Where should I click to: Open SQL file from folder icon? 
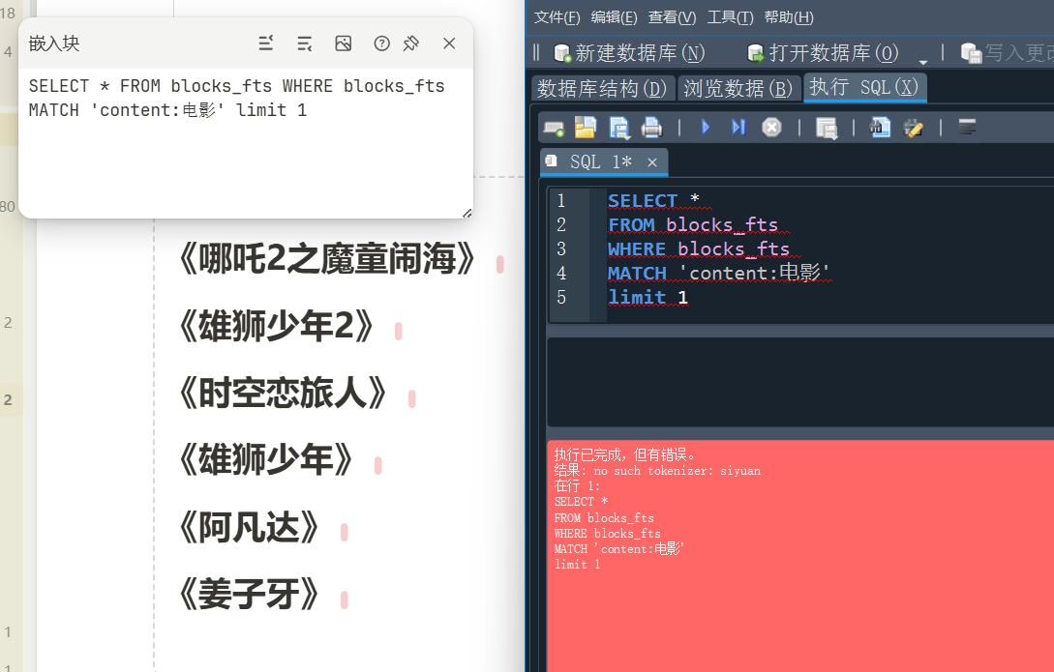pos(586,127)
